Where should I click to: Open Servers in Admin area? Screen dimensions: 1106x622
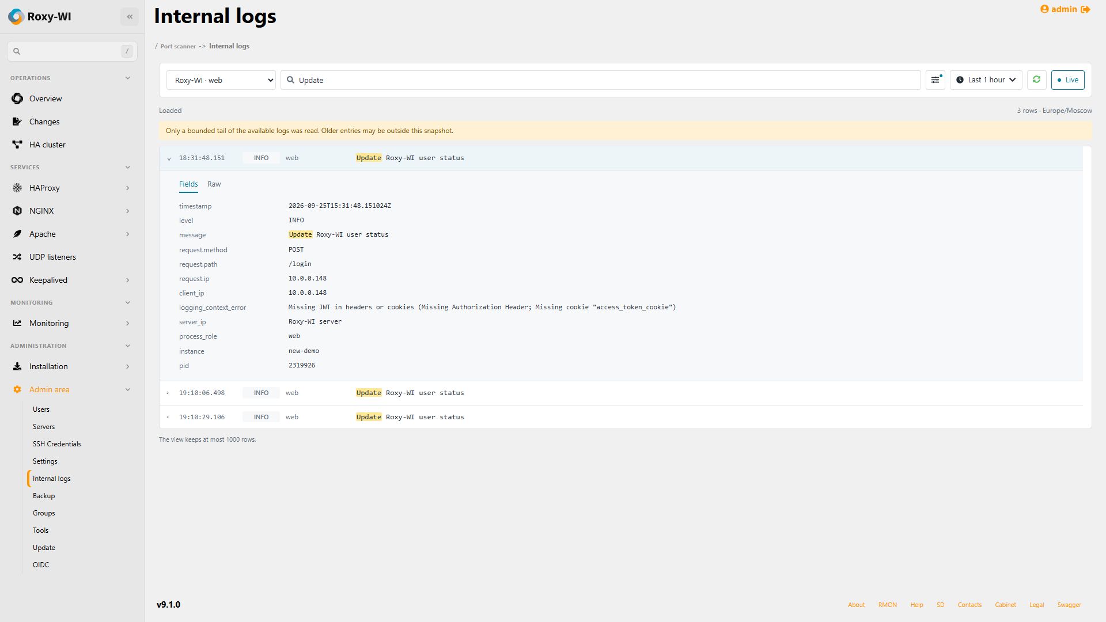tap(44, 427)
